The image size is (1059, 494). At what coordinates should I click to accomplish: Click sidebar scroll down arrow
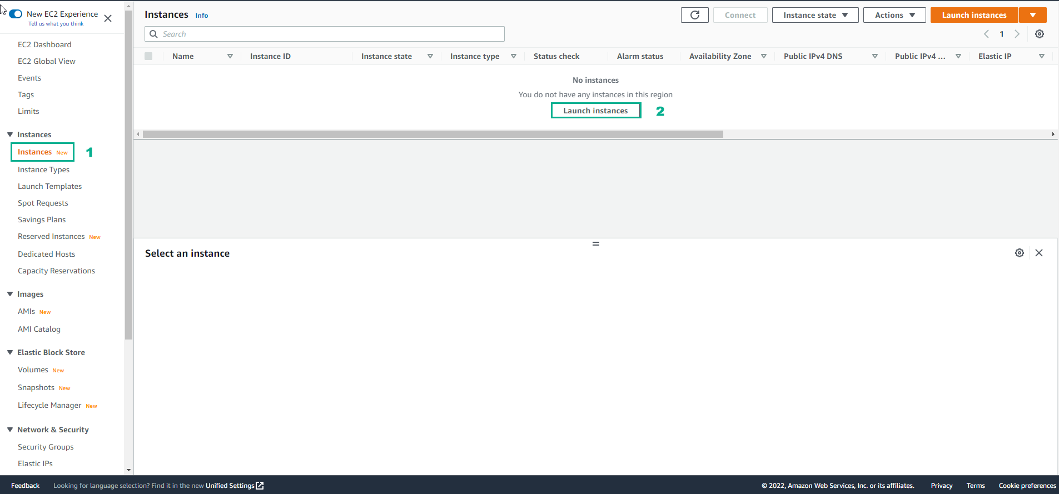pos(128,470)
